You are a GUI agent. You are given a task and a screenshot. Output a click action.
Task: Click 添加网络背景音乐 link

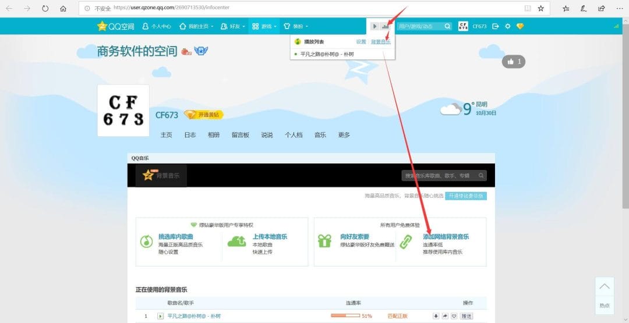coord(446,237)
